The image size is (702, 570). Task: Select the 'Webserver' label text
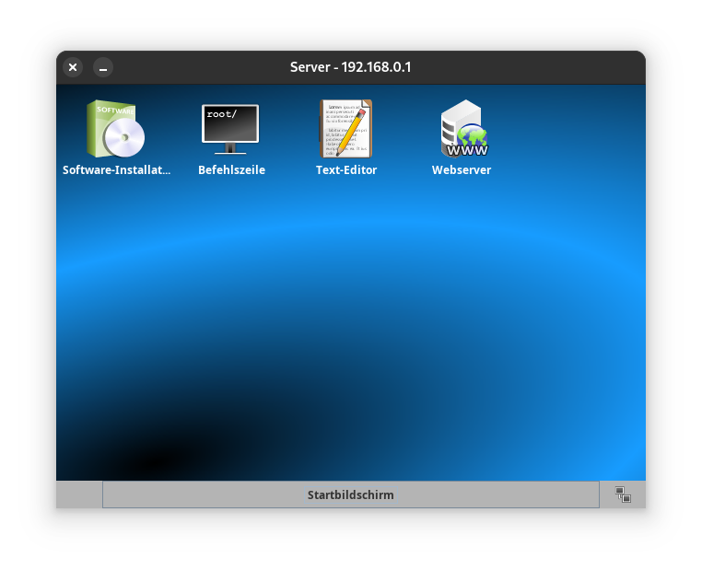(462, 170)
